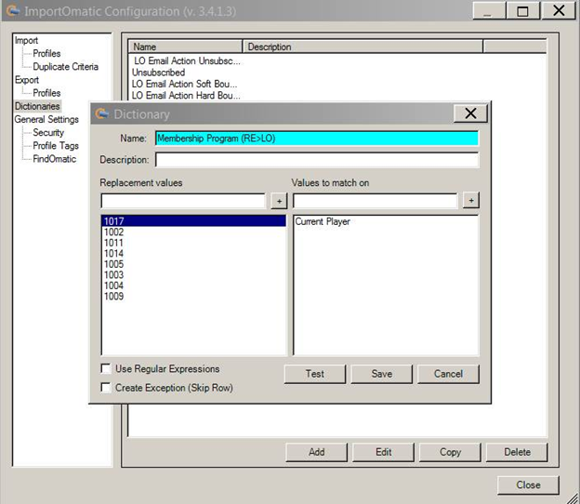Viewport: 580px width, 504px height.
Task: Select replacement value 1014
Action: (x=193, y=254)
